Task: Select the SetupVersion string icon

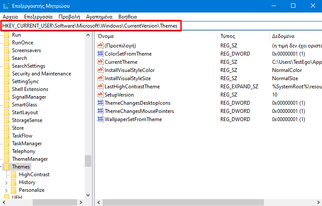Action: pos(100,94)
